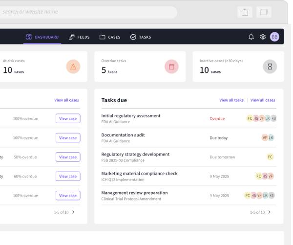This screenshot has width=293, height=245.
Task: Click the Due tomorrow label
Action: [222, 157]
